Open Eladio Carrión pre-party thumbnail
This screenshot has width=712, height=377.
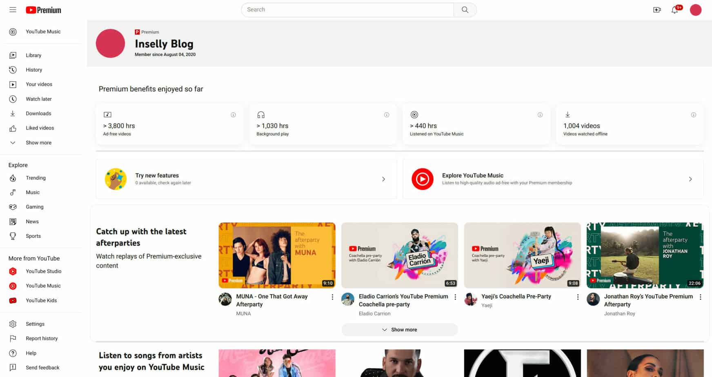coord(400,255)
